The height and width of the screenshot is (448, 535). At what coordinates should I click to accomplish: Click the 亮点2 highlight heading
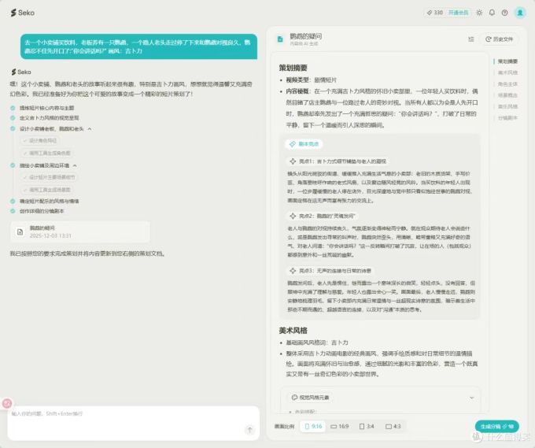(x=323, y=216)
